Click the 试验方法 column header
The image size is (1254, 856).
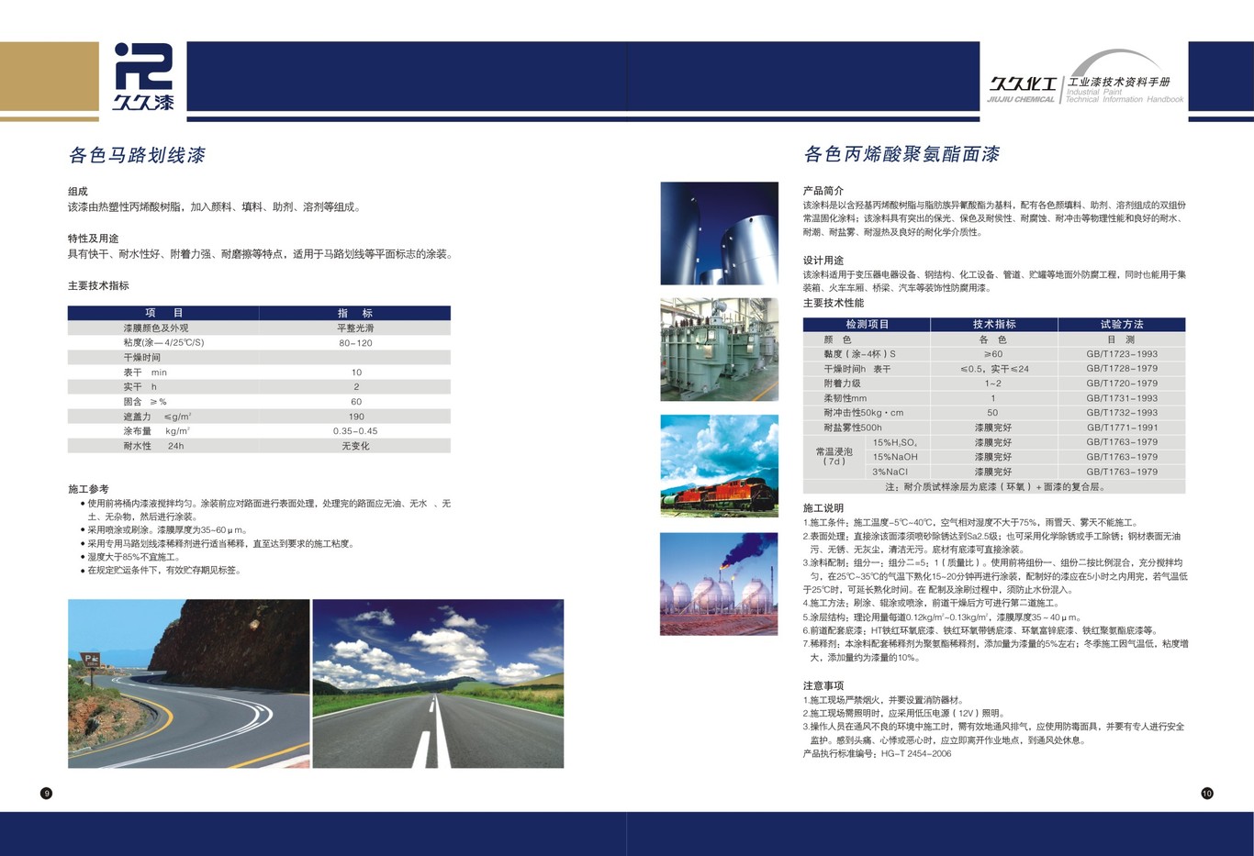click(x=1122, y=324)
